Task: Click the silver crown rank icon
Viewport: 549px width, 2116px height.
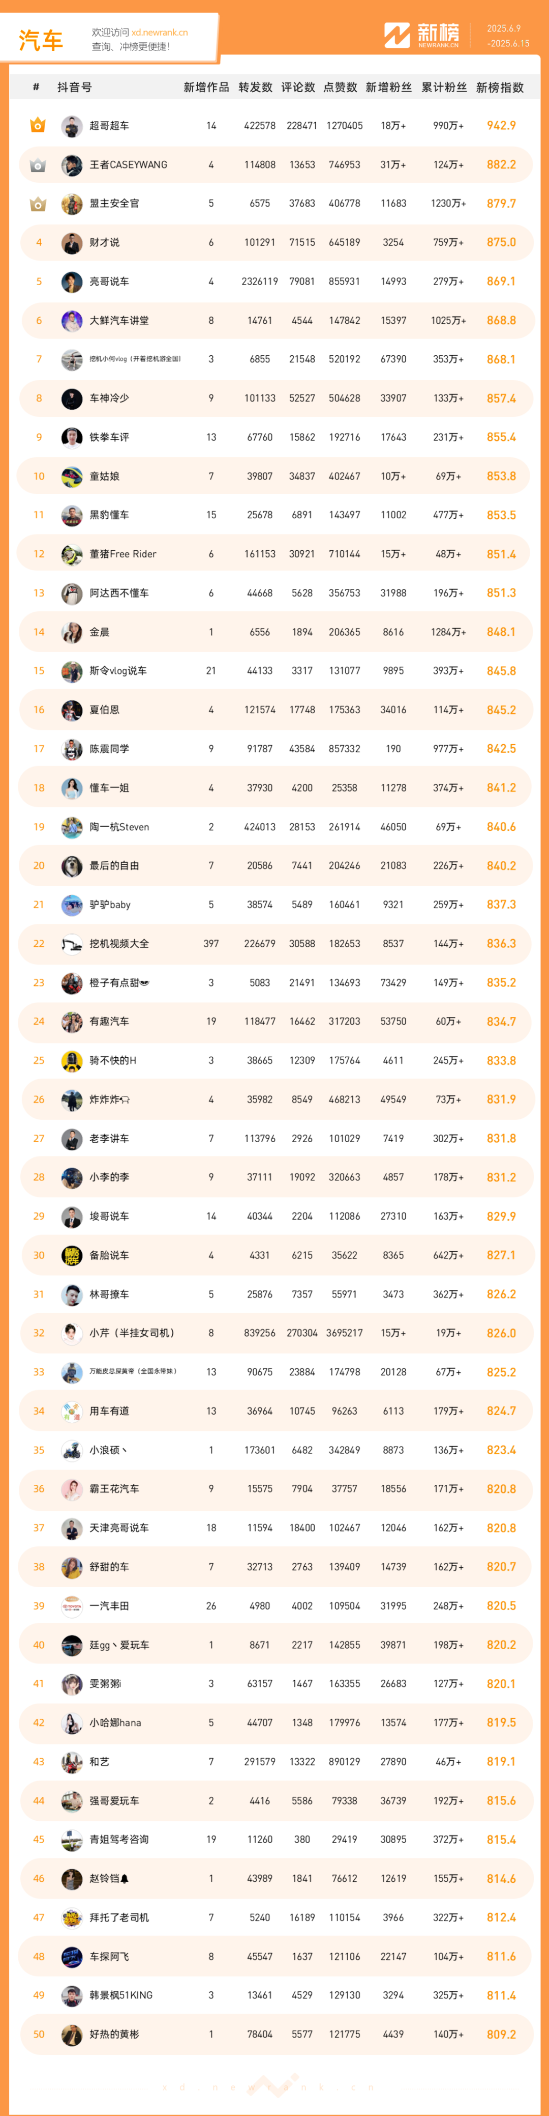Action: coord(38,165)
